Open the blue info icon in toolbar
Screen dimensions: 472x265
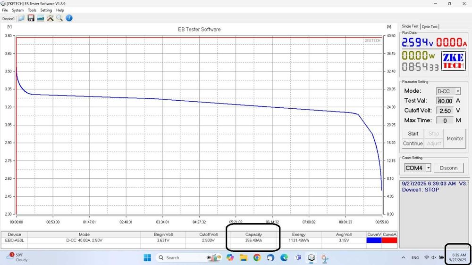[69, 18]
